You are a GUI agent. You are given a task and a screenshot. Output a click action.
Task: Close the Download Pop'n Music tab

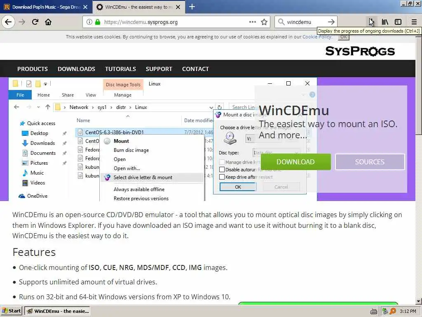(x=85, y=7)
